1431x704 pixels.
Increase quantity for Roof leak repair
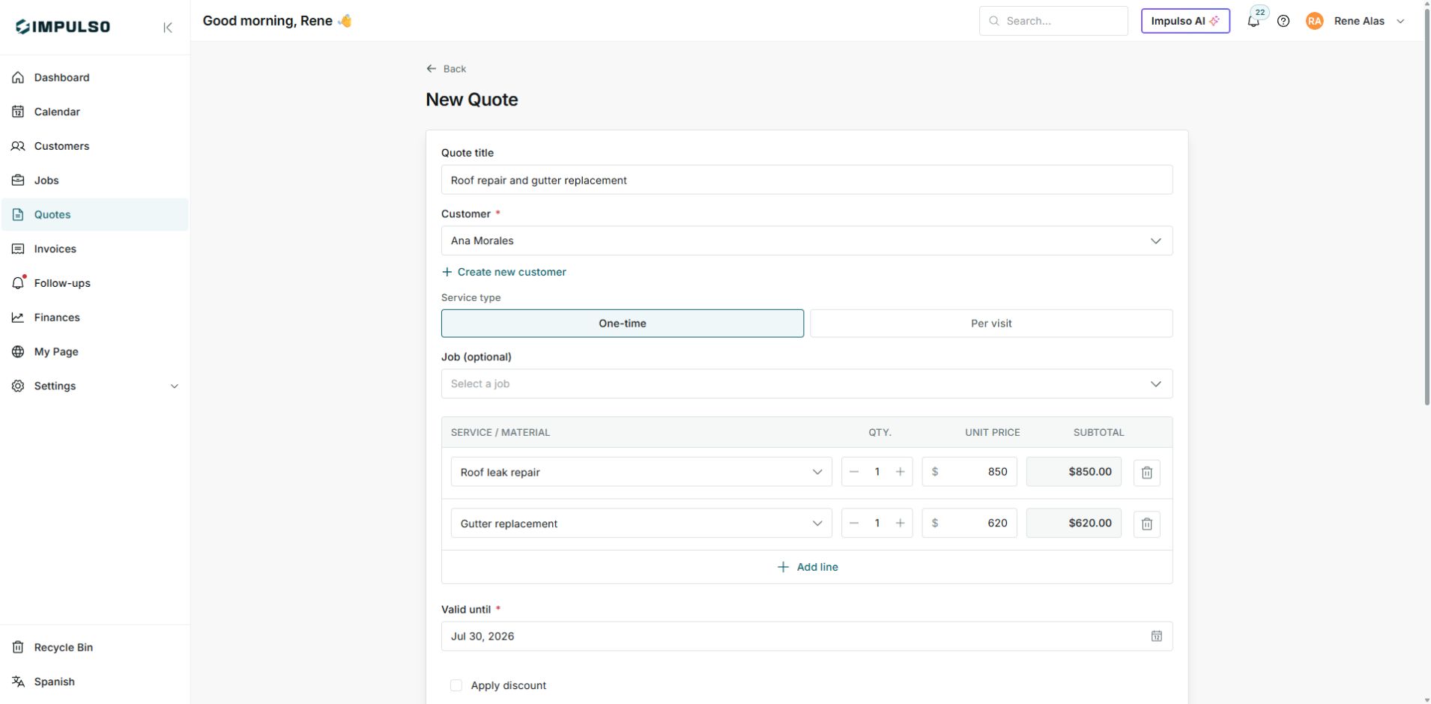[x=900, y=472]
